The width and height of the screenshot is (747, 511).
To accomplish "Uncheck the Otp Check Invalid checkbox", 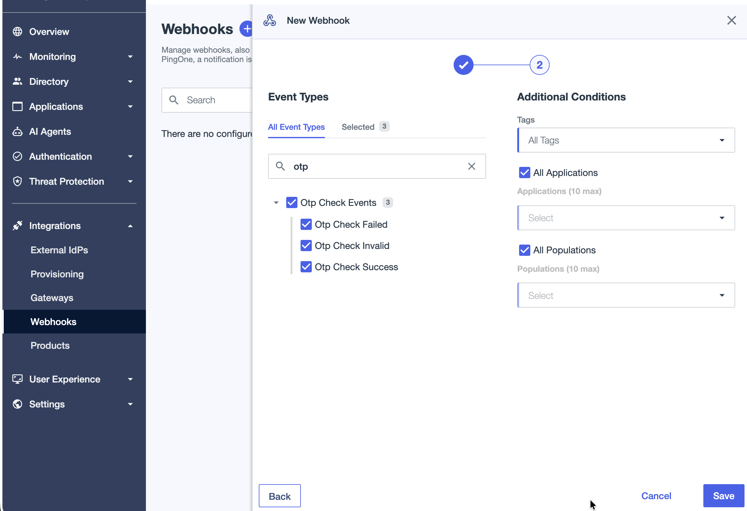I will (x=306, y=246).
